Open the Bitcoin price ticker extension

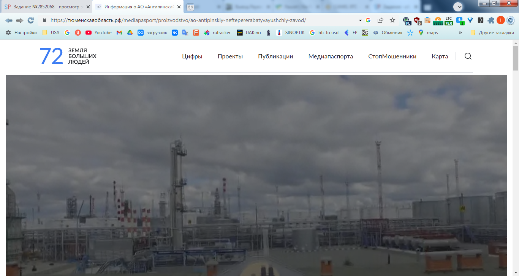coord(438,20)
